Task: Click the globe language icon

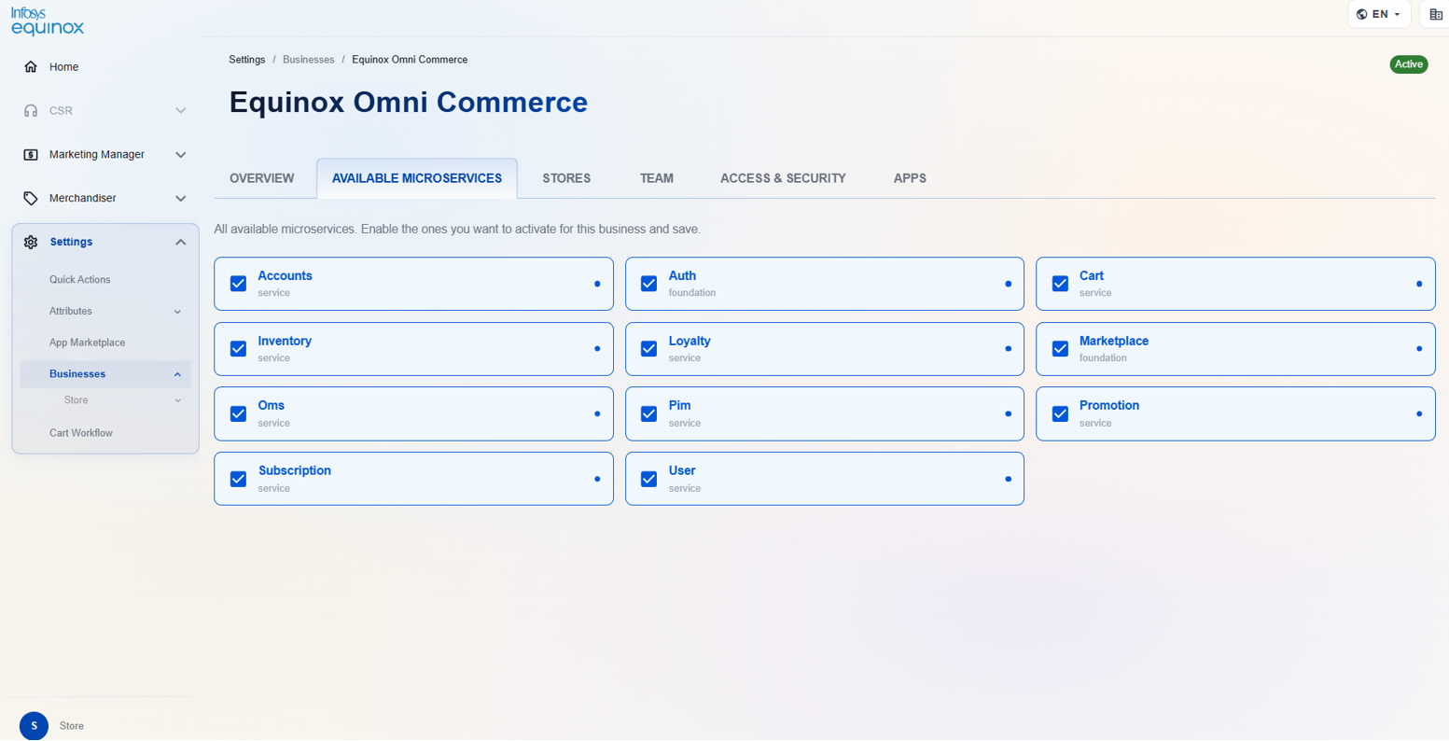Action: coord(1362,14)
